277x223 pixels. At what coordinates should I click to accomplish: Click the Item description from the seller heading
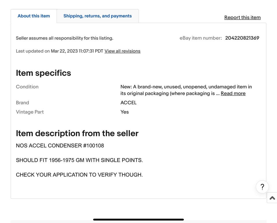[77, 133]
